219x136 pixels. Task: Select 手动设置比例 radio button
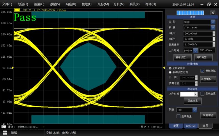[x=170, y=72]
